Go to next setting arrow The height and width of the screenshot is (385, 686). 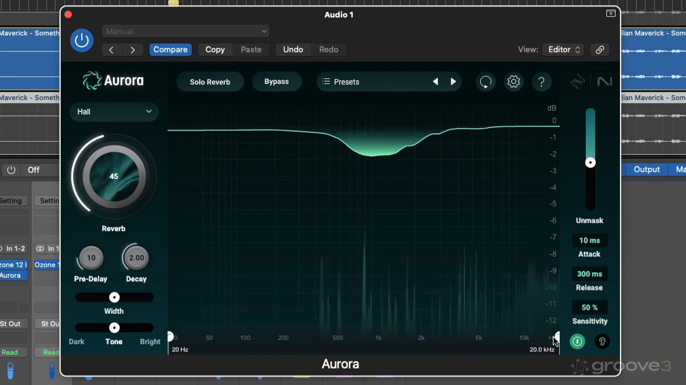[x=133, y=50]
